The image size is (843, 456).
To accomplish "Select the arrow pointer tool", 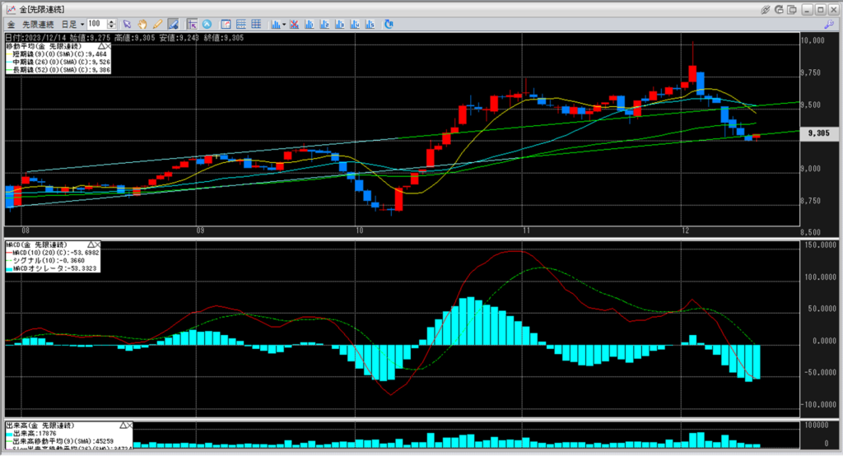I will click(128, 24).
